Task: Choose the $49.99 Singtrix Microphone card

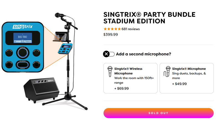Action: [x=187, y=78]
